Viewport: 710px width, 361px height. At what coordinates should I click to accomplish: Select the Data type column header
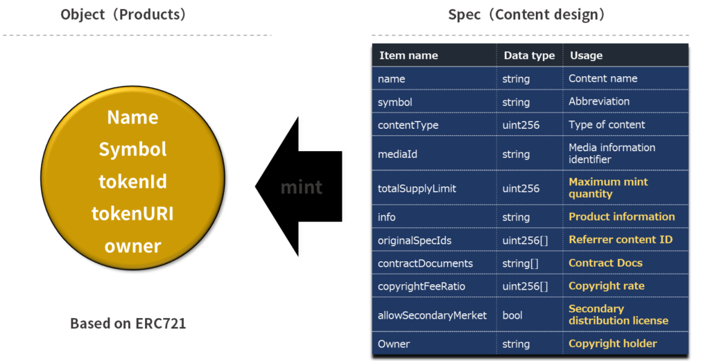529,55
